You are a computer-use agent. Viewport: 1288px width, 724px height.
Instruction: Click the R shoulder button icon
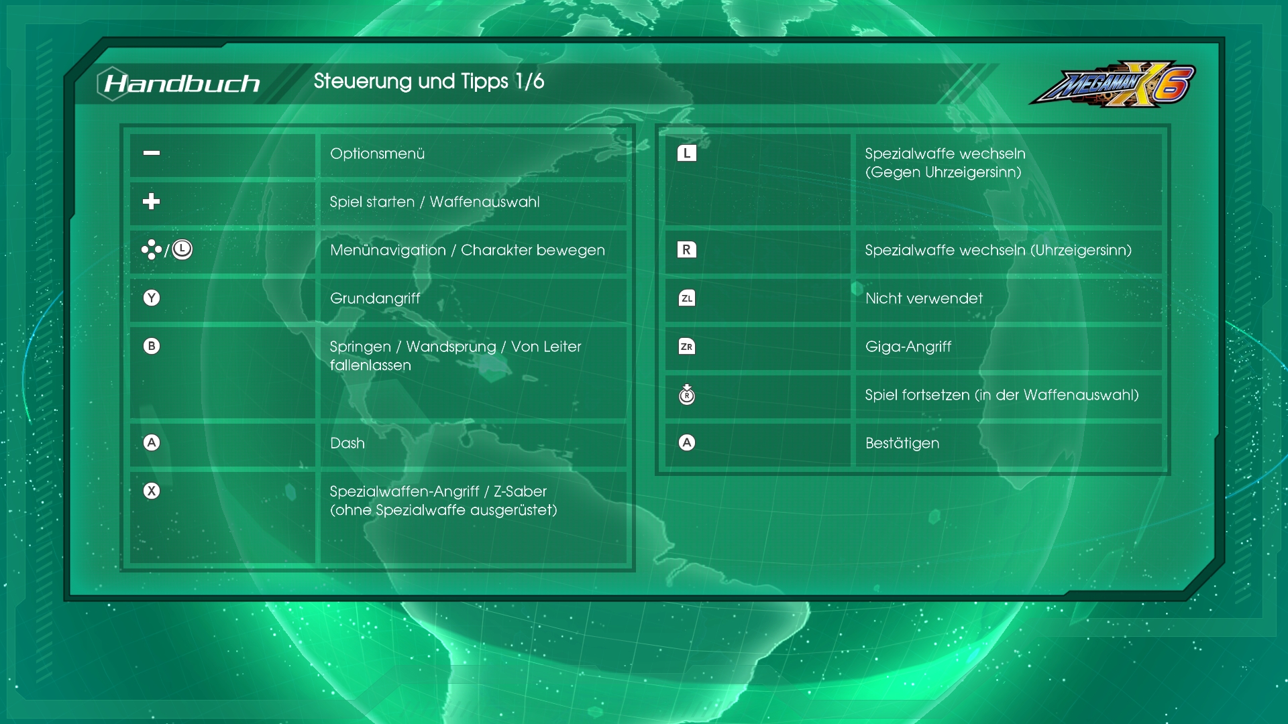coord(686,249)
